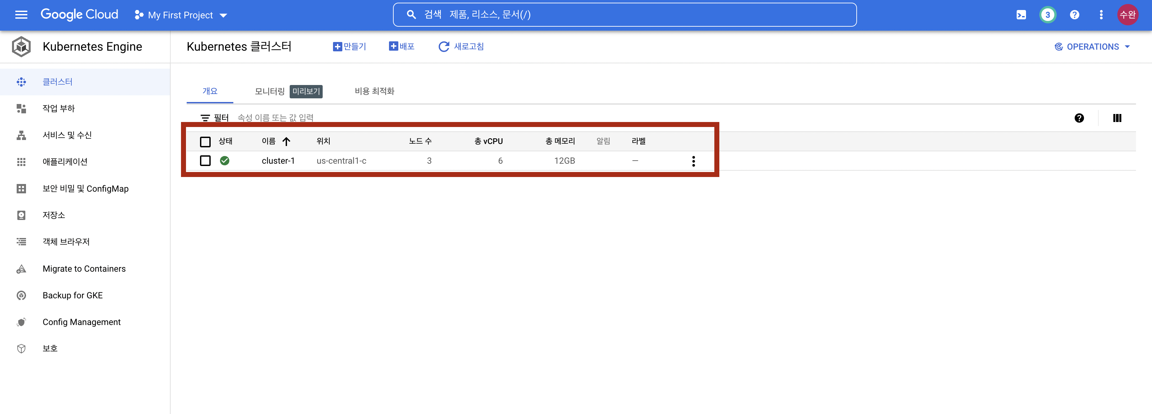Click the 애플리케이션 grid icon

point(21,162)
